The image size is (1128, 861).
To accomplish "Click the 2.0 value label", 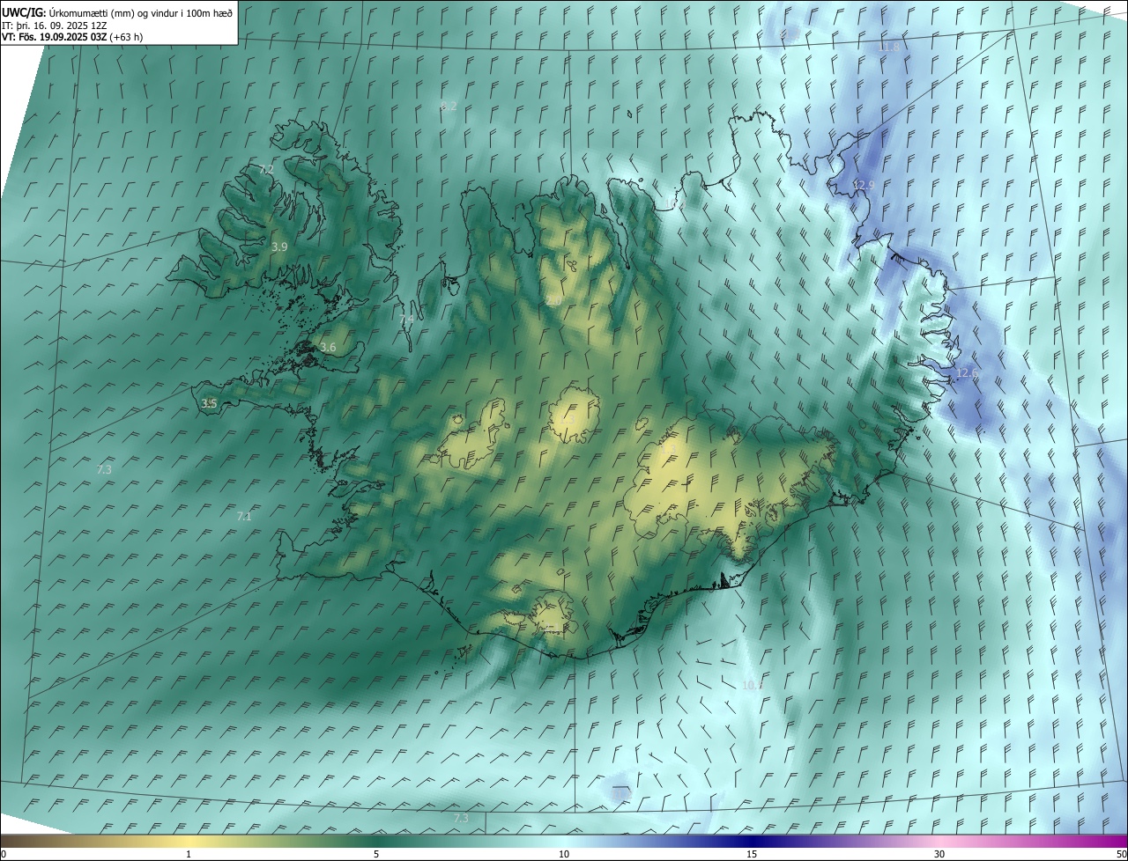I will (553, 301).
